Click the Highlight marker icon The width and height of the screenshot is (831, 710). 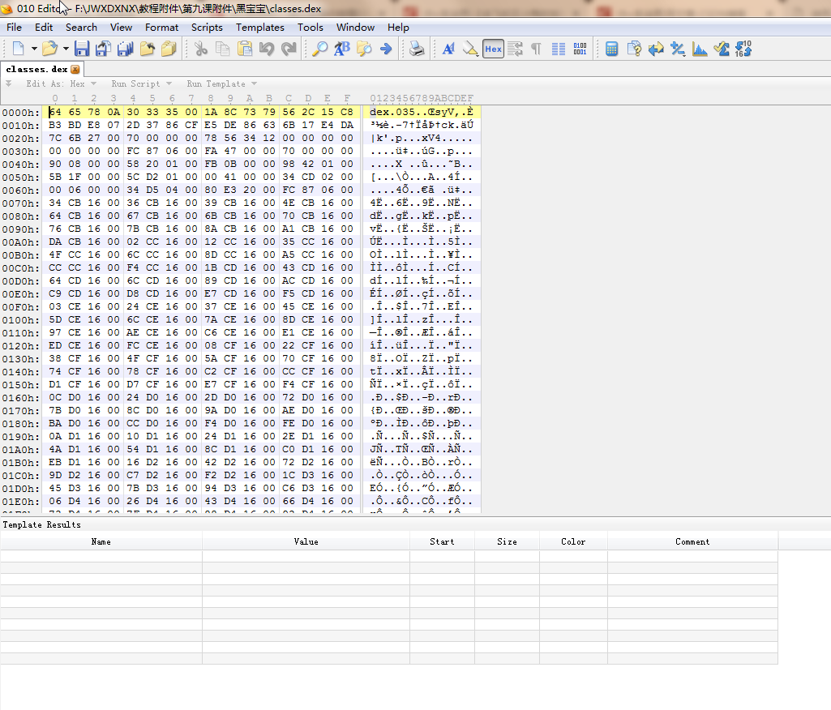470,49
